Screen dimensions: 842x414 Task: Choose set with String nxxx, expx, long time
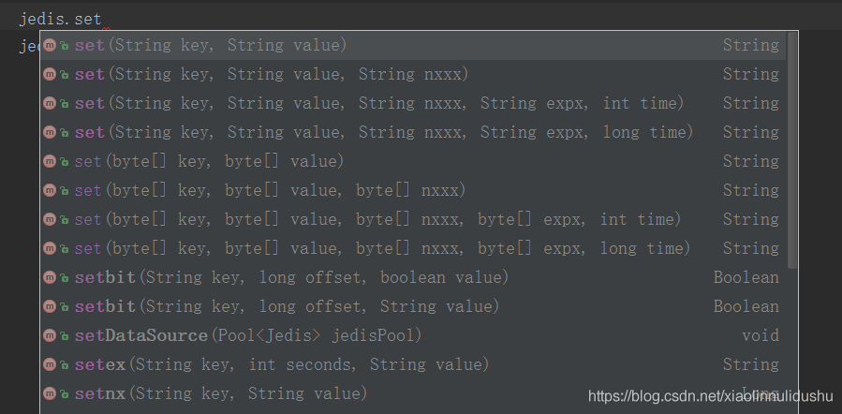coord(384,132)
